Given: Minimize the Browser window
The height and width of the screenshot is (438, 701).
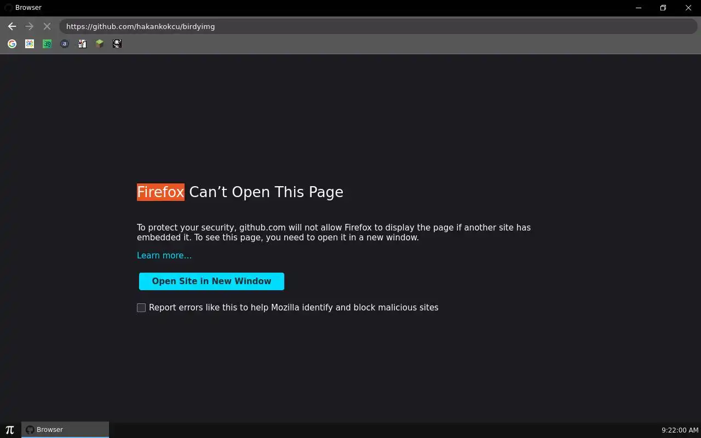Looking at the screenshot, I should pyautogui.click(x=638, y=8).
